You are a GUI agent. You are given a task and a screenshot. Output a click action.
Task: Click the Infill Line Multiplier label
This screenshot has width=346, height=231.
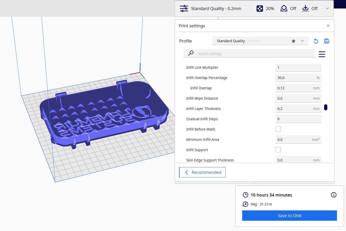[202, 67]
